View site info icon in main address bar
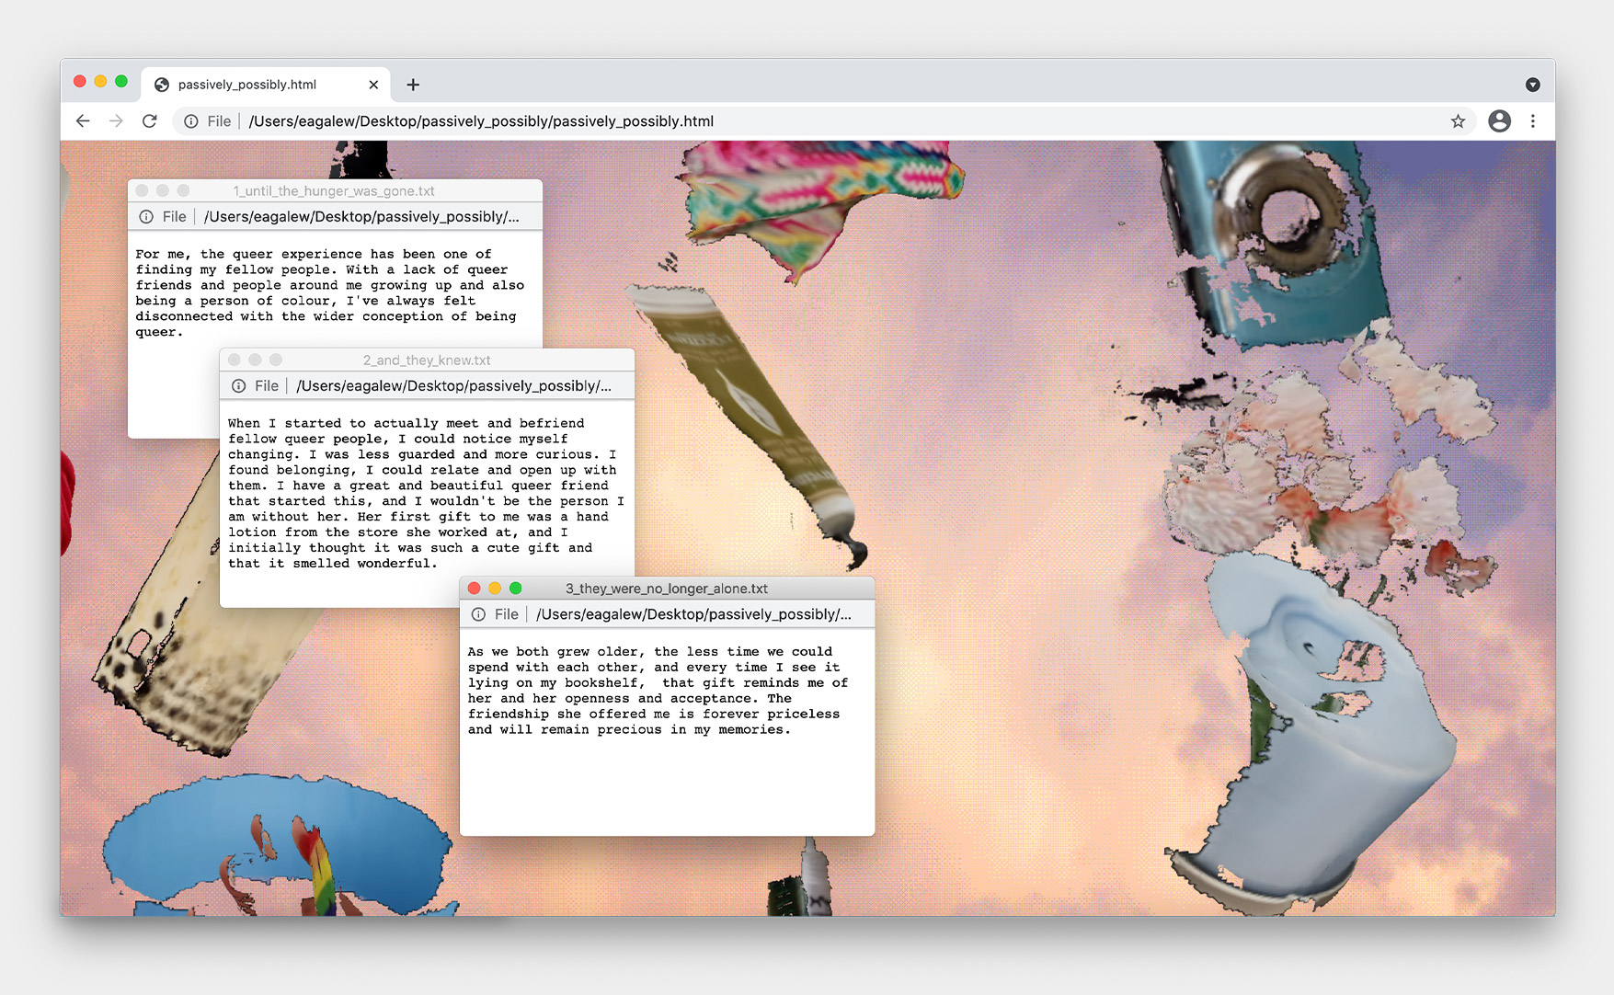Screen dimensions: 1614x995 click(191, 121)
